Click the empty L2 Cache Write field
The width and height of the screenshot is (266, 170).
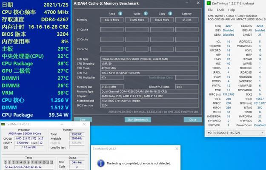point(137,40)
